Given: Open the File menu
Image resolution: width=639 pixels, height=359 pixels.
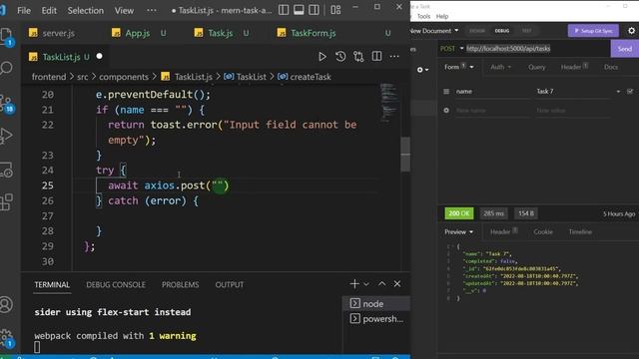Looking at the screenshot, I should click(24, 10).
